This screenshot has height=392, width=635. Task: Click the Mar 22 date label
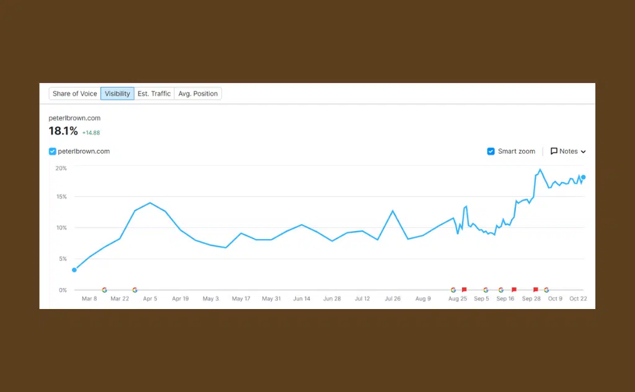coord(120,298)
